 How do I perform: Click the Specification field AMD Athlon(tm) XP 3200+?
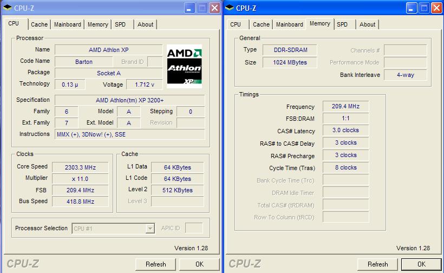click(x=130, y=100)
